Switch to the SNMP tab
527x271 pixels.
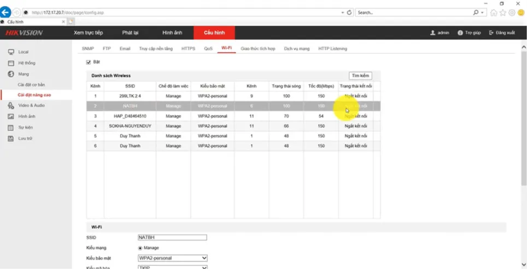(87, 49)
